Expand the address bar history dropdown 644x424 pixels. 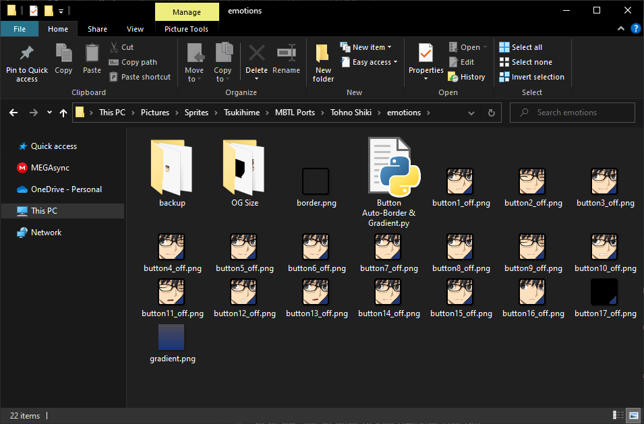coord(471,113)
